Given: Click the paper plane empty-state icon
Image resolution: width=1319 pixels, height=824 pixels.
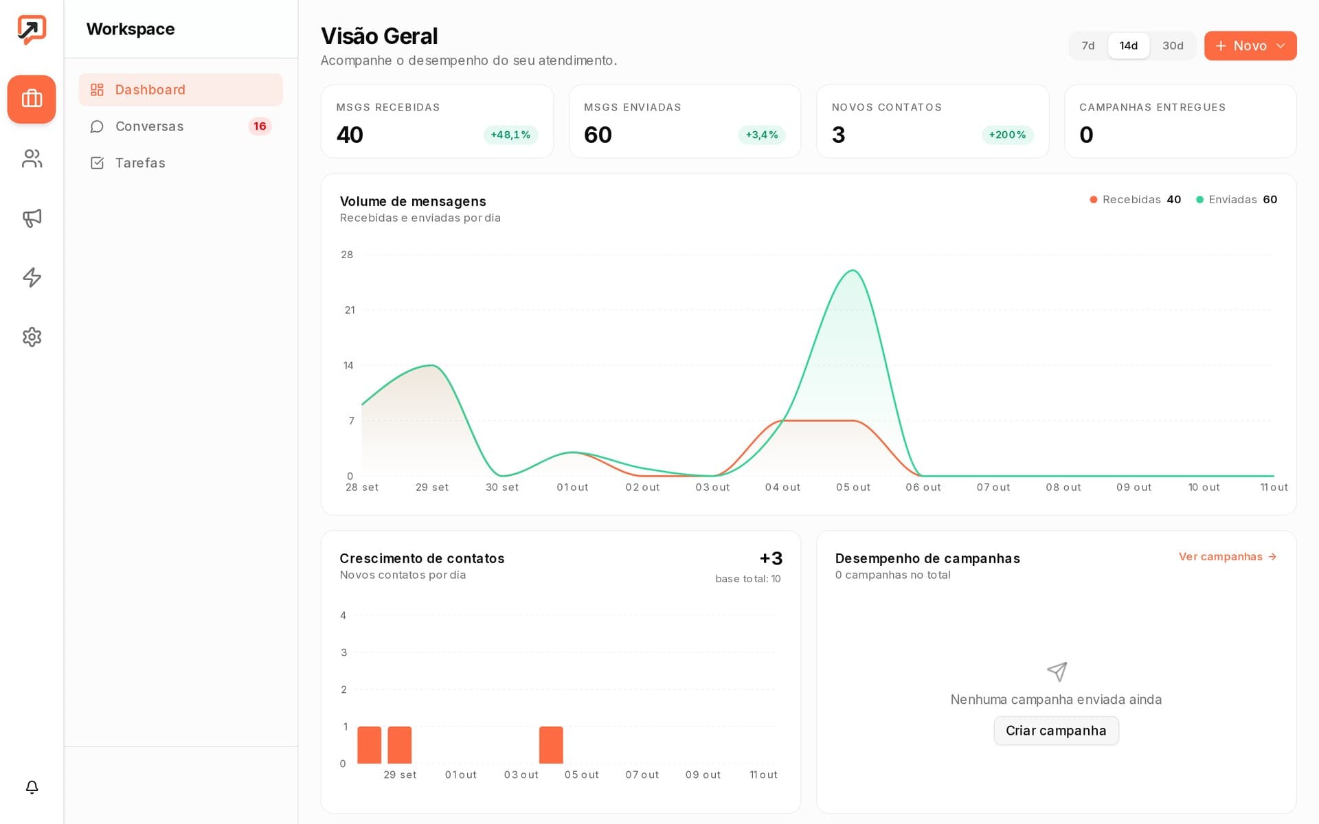Looking at the screenshot, I should [x=1057, y=672].
